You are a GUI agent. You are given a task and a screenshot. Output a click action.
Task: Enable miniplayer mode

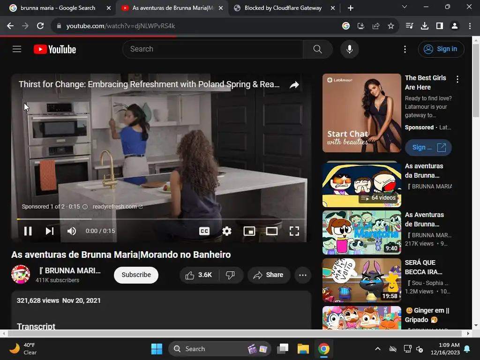[x=249, y=231]
